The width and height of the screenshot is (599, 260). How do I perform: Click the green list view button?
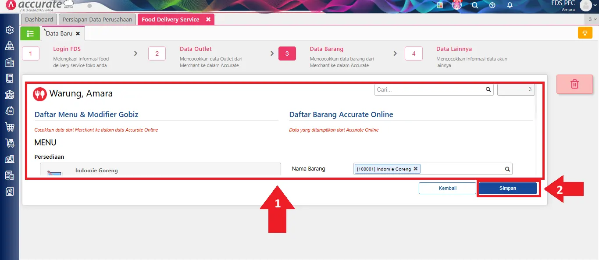click(30, 33)
